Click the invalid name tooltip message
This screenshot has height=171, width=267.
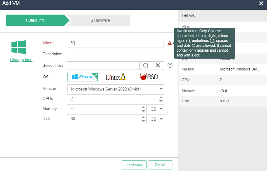click(204, 43)
